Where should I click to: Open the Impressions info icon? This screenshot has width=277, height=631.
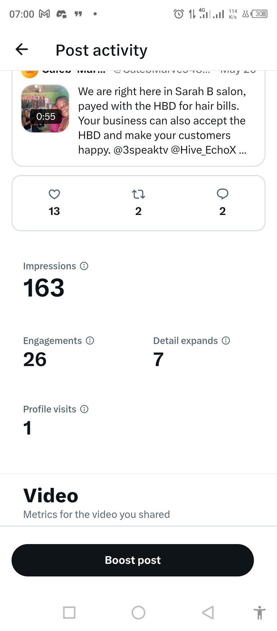pos(84,266)
